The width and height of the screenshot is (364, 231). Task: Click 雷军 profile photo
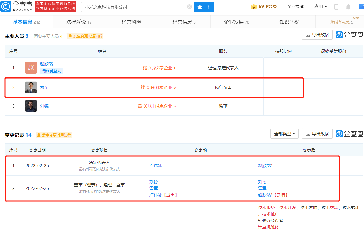[x=31, y=87]
